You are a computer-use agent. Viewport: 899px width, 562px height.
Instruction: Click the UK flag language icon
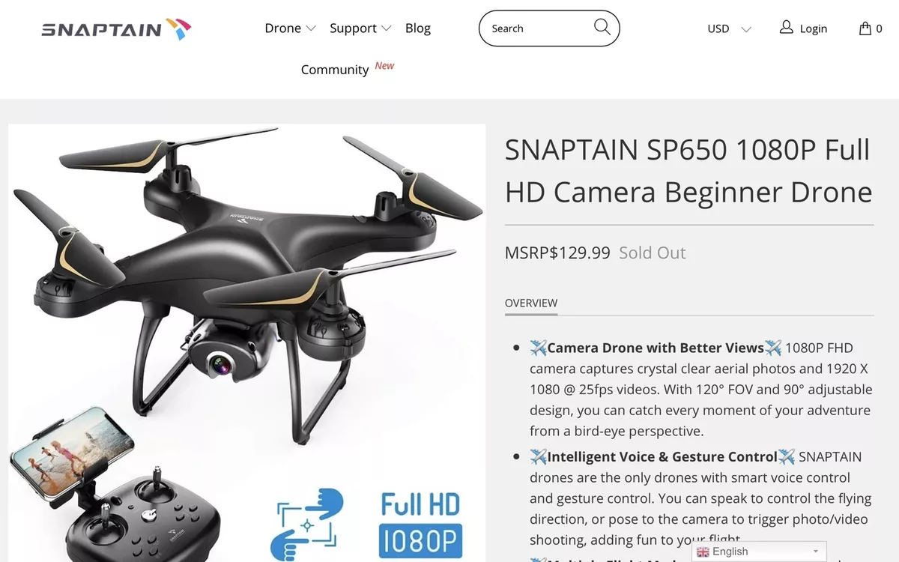click(x=703, y=552)
